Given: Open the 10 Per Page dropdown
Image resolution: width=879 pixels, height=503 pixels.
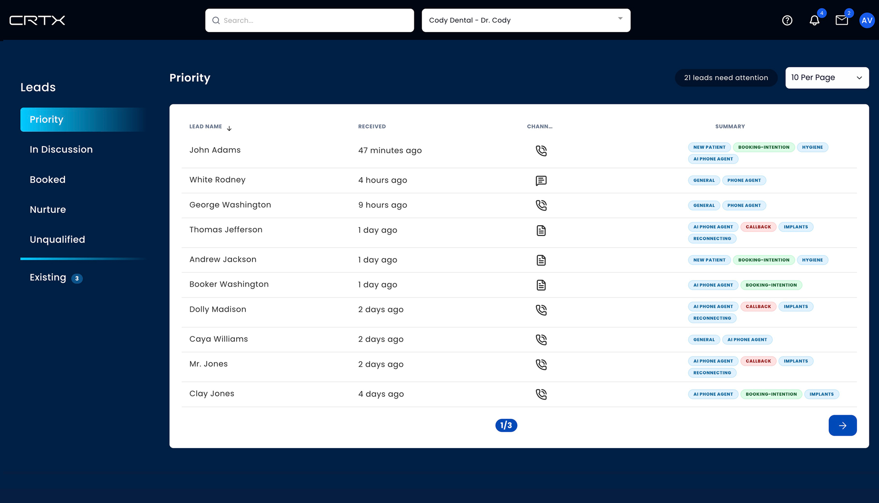Looking at the screenshot, I should tap(826, 78).
